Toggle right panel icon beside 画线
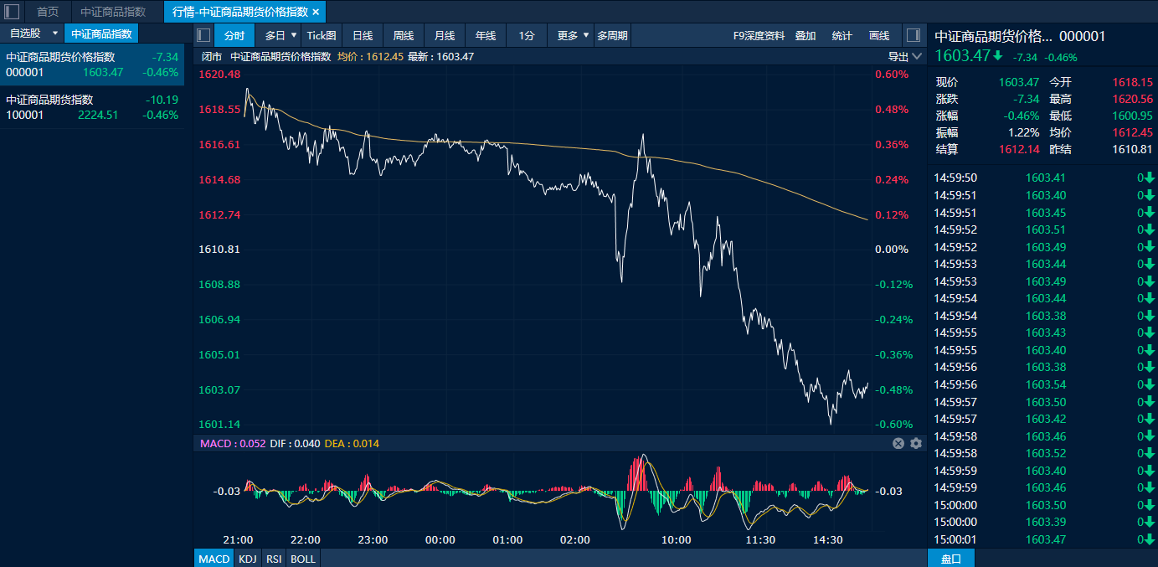 (914, 35)
